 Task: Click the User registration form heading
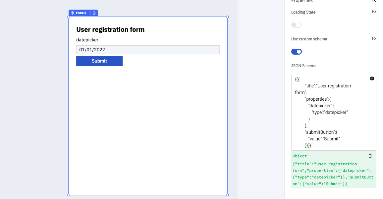(110, 29)
